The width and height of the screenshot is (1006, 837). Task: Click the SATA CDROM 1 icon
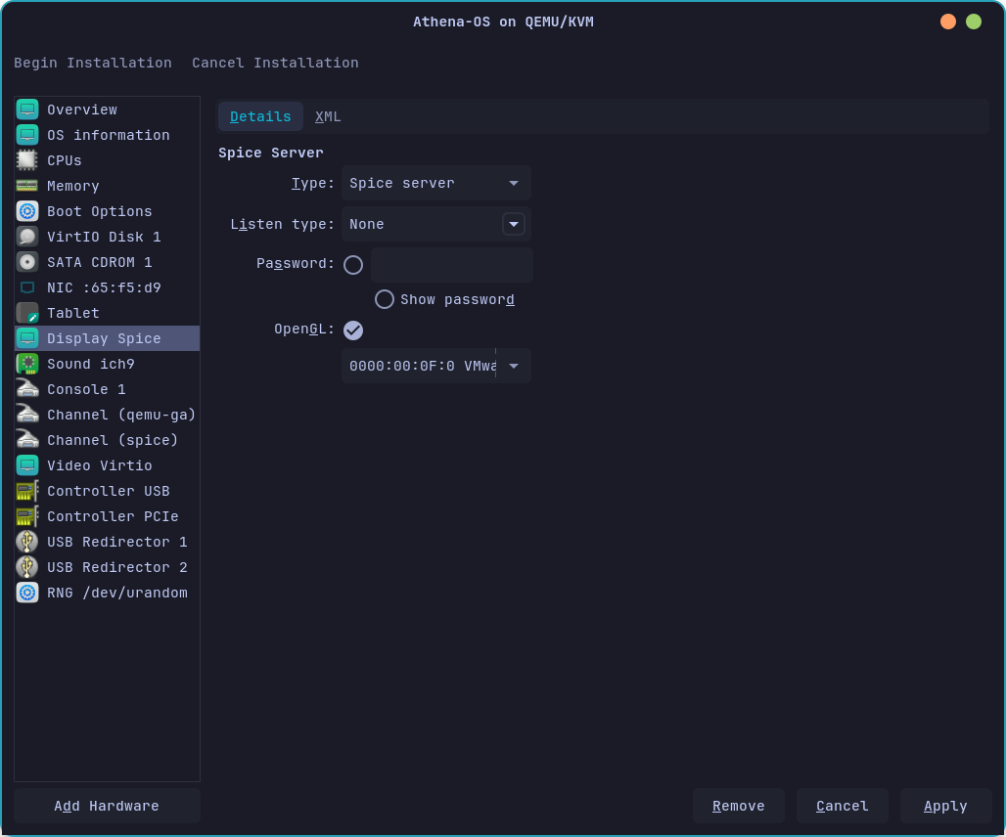[26, 262]
